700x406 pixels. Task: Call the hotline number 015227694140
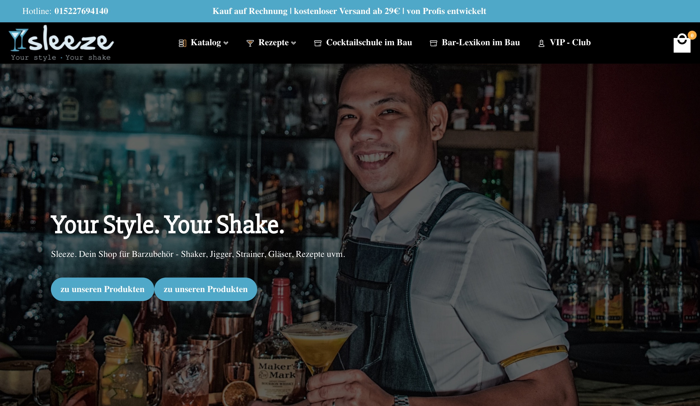(81, 11)
